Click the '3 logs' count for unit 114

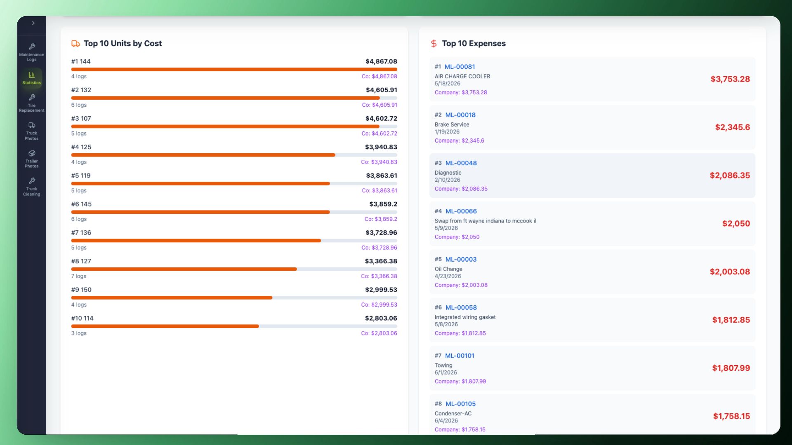tap(79, 333)
